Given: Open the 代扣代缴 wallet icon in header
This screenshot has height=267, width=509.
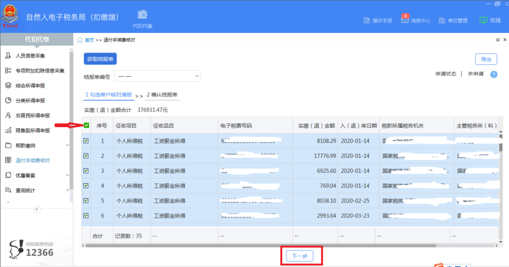Looking at the screenshot, I should click(142, 15).
